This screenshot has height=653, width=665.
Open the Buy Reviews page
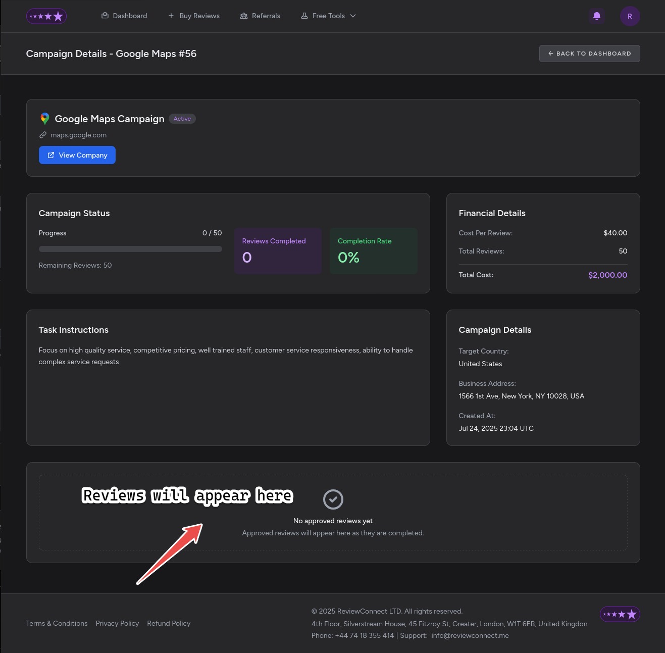point(194,16)
